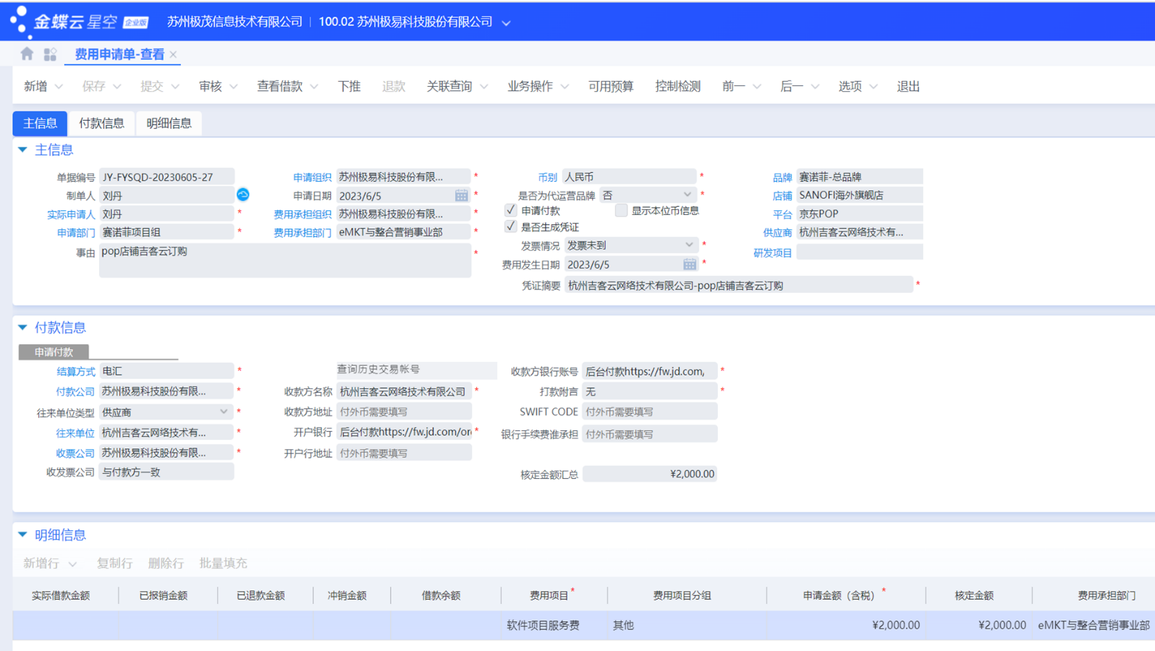The width and height of the screenshot is (1155, 651).
Task: Click the Kingdee cloud logo
Action: tap(79, 22)
